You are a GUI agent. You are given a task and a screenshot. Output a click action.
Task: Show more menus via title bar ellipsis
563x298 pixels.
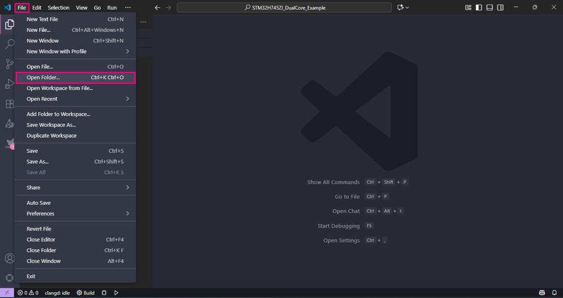tap(128, 7)
